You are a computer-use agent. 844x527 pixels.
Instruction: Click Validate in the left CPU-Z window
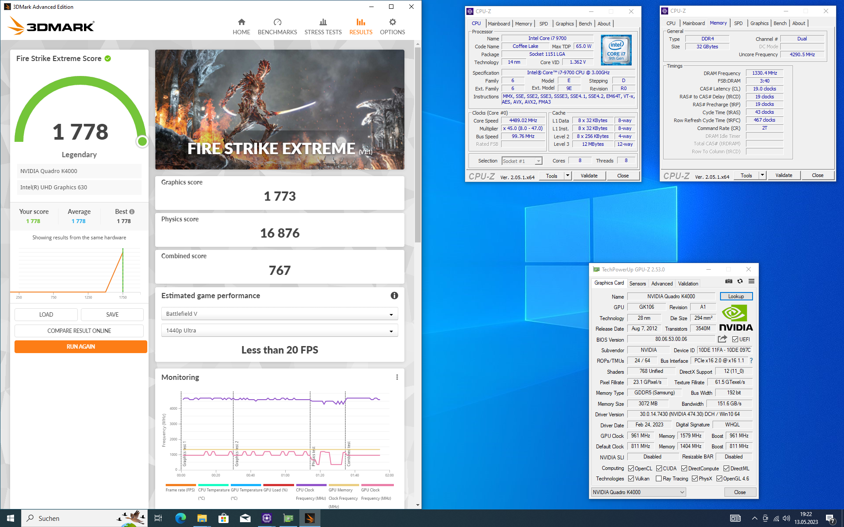(x=589, y=176)
